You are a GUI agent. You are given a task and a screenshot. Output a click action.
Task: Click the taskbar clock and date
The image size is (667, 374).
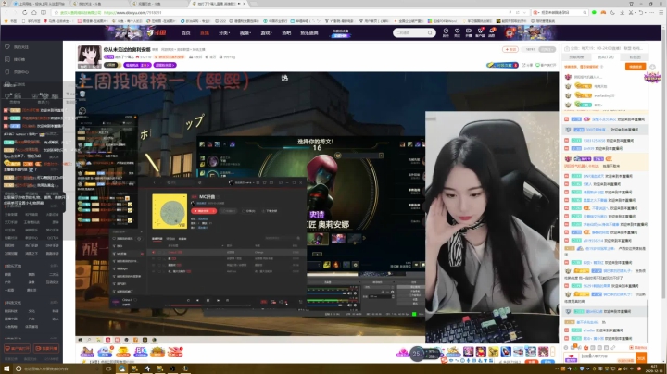click(x=653, y=368)
